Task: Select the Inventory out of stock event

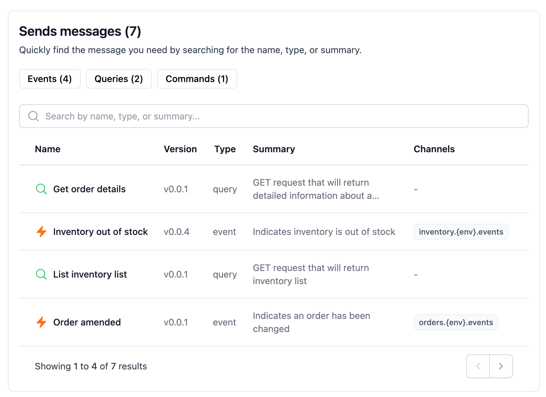Action: [x=101, y=232]
